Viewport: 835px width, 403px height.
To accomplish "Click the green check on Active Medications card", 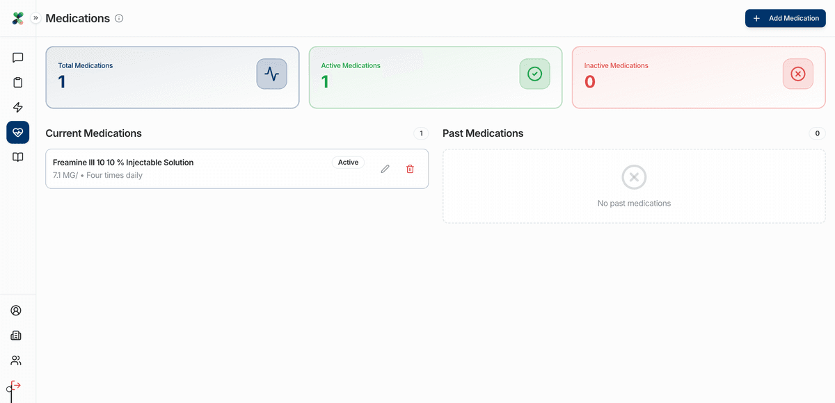I will click(x=534, y=73).
